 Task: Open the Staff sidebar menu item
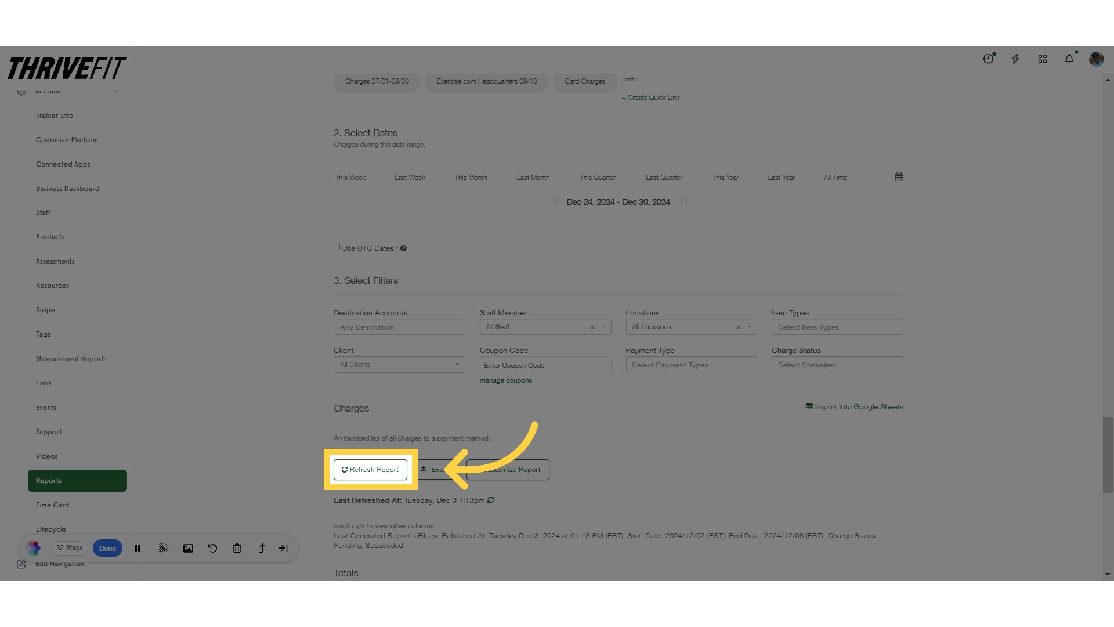tap(44, 212)
